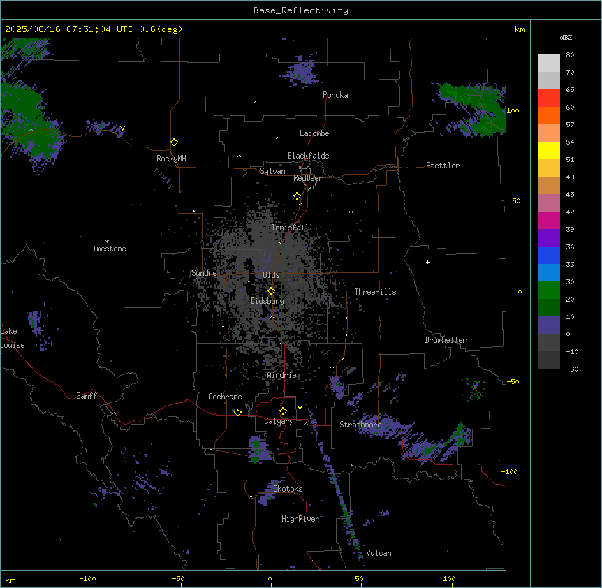Click the Strathmore label
Screen dimensions: 602x588
[x=360, y=425]
